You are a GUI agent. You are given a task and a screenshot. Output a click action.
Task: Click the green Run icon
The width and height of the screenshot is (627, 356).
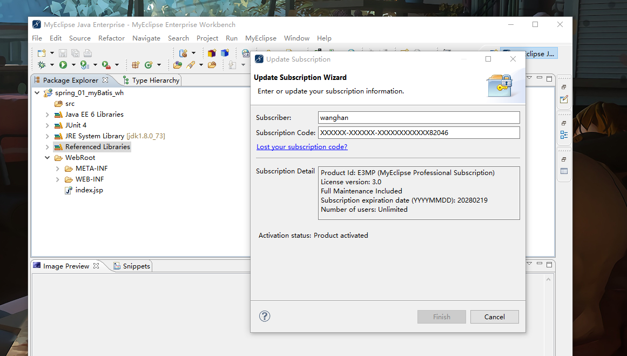(63, 65)
